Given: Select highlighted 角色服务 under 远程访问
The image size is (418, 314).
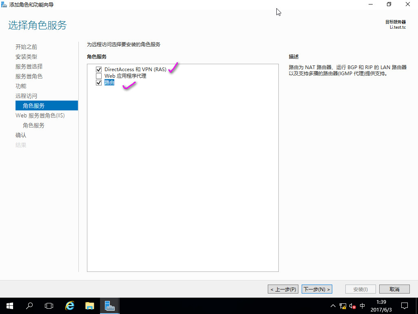Looking at the screenshot, I should 47,105.
